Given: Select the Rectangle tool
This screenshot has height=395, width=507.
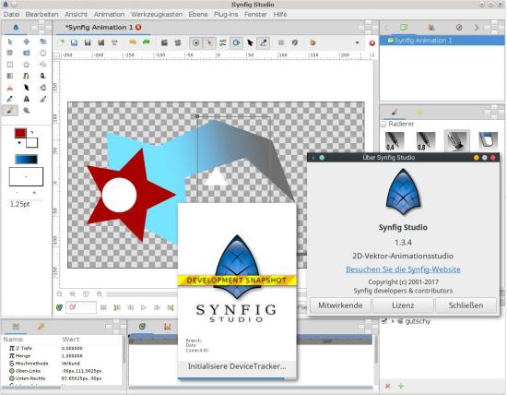Looking at the screenshot, I should tap(10, 65).
